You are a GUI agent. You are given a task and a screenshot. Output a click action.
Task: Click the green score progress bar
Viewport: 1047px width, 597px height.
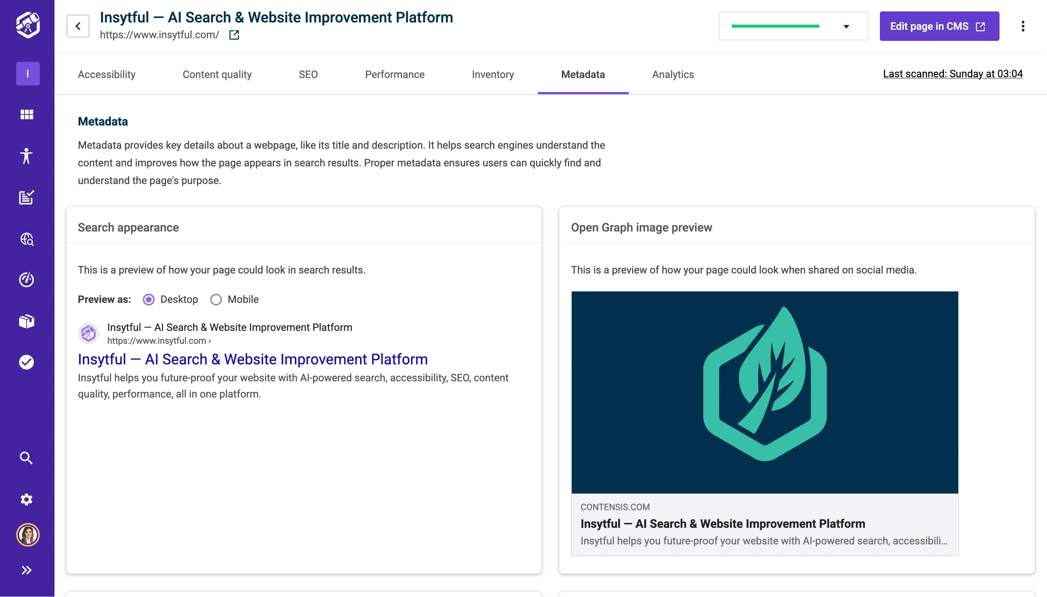tap(775, 26)
